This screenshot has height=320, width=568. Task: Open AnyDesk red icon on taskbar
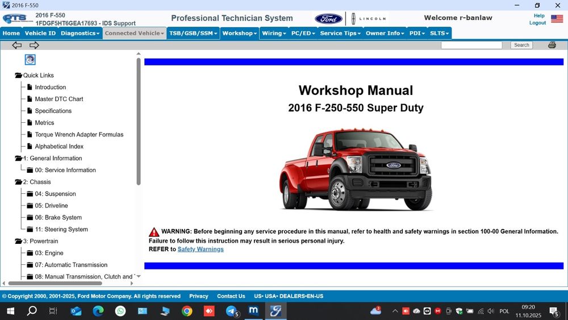pyautogui.click(x=209, y=311)
